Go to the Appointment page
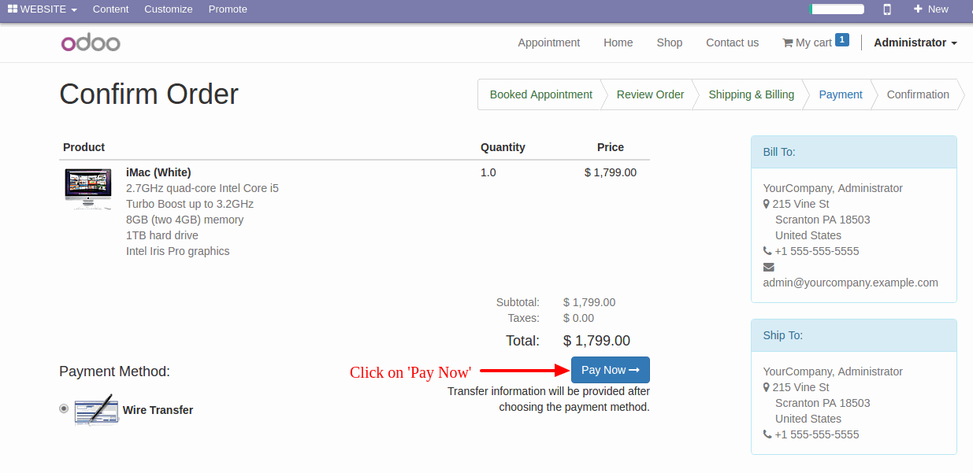Image resolution: width=973 pixels, height=473 pixels. coord(549,42)
